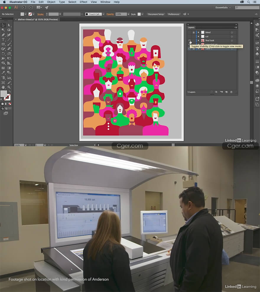
Task: Click target circle of cut layer
Action: point(232,37)
